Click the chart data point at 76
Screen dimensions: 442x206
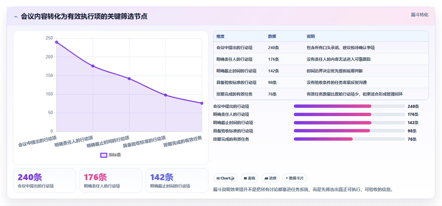pos(202,103)
